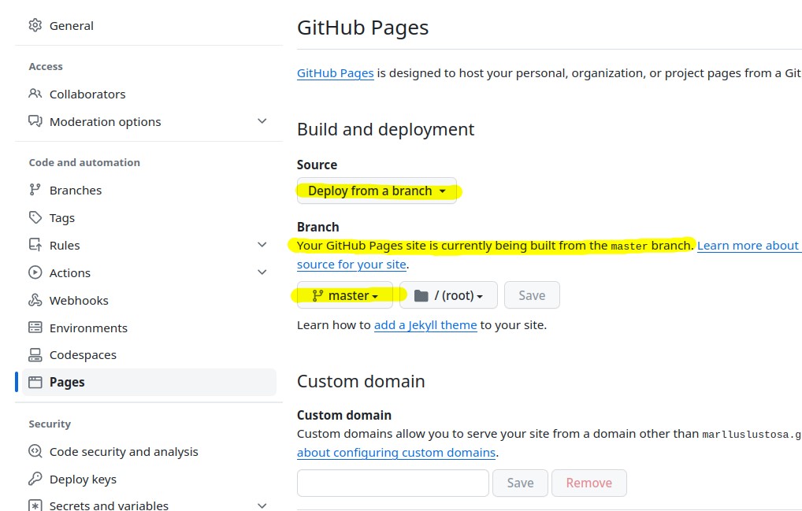This screenshot has width=802, height=511.
Task: Open Collaborators using its people icon
Action: coord(34,94)
